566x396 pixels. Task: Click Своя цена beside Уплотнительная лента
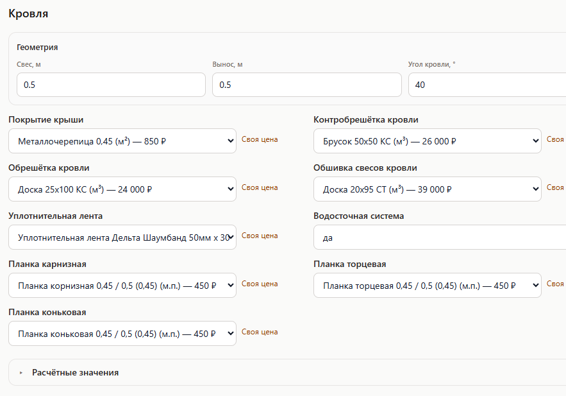(260, 236)
